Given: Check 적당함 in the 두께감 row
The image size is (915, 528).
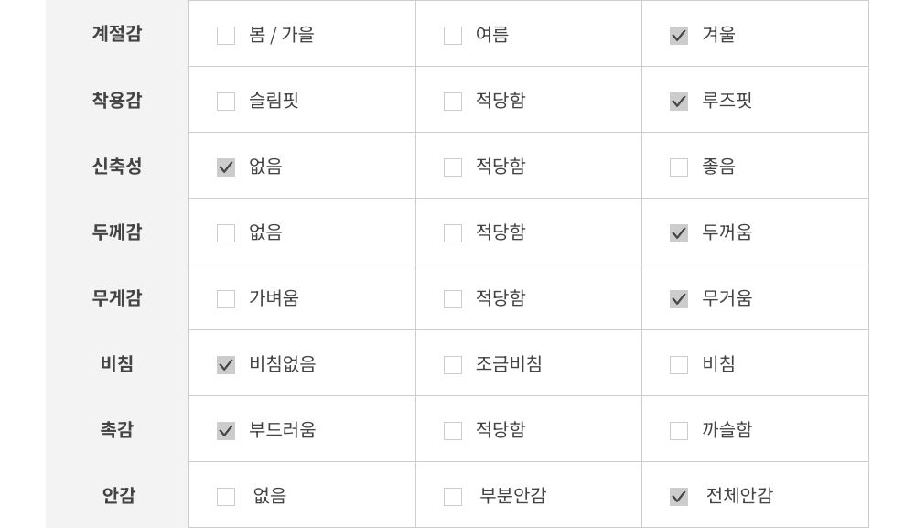Looking at the screenshot, I should click(453, 233).
